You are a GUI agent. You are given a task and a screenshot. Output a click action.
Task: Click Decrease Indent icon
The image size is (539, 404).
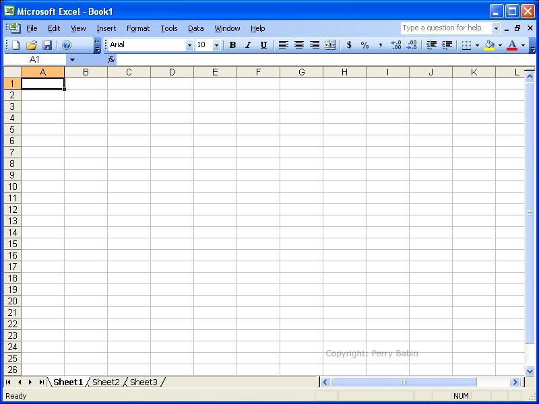(x=431, y=45)
